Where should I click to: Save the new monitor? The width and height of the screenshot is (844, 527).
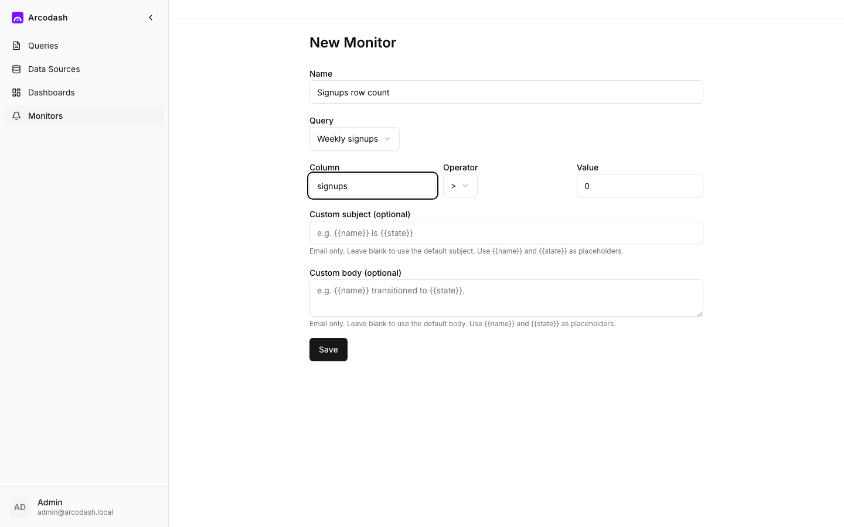click(328, 350)
